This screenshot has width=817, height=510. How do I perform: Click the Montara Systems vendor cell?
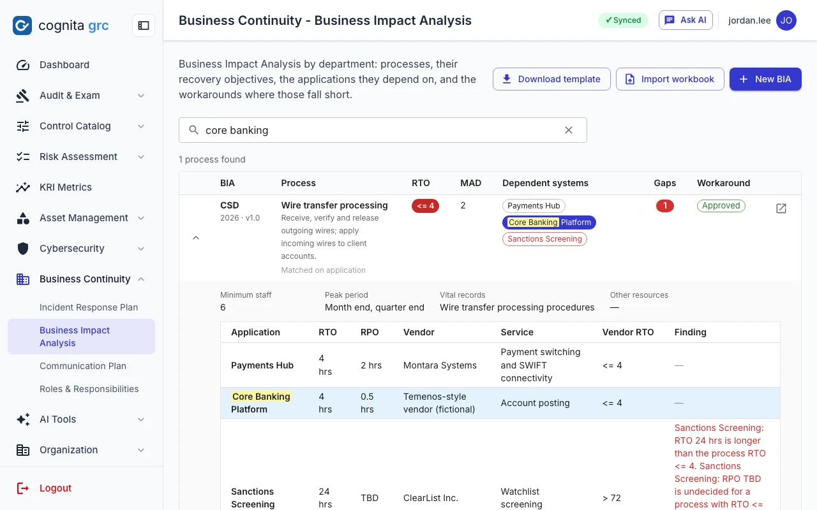(440, 365)
